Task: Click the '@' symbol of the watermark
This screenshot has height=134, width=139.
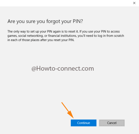Action: click(x=34, y=69)
